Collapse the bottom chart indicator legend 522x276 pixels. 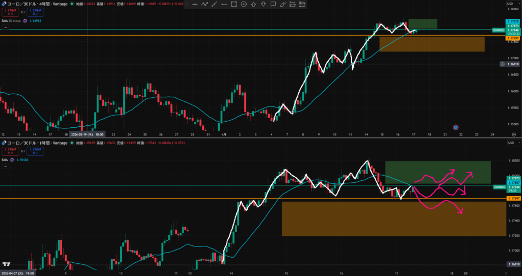(x=6, y=165)
